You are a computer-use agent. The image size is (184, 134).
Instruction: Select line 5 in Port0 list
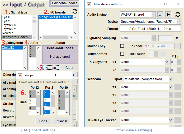[61, 112]
